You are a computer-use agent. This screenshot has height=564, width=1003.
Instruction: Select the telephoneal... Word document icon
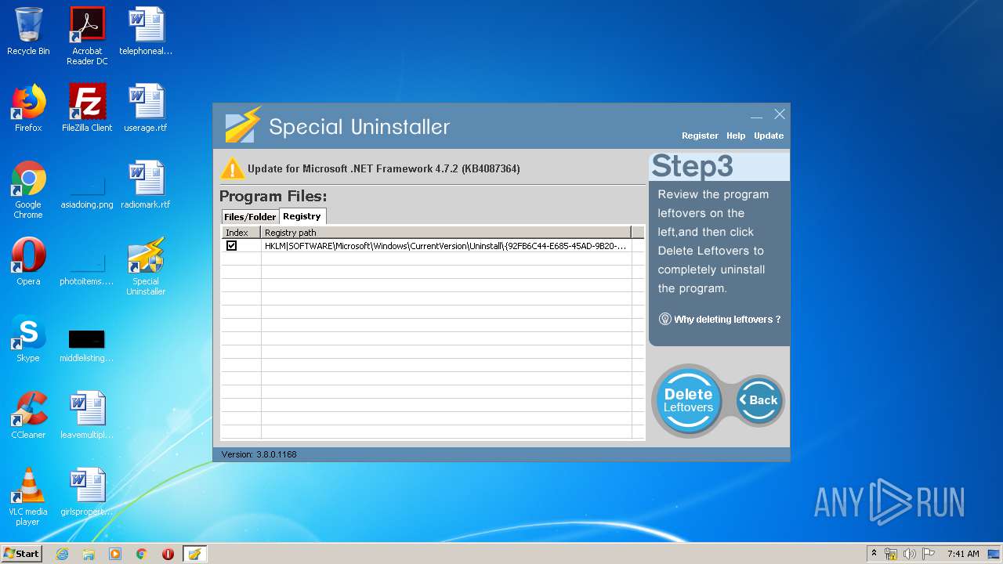tap(146, 31)
